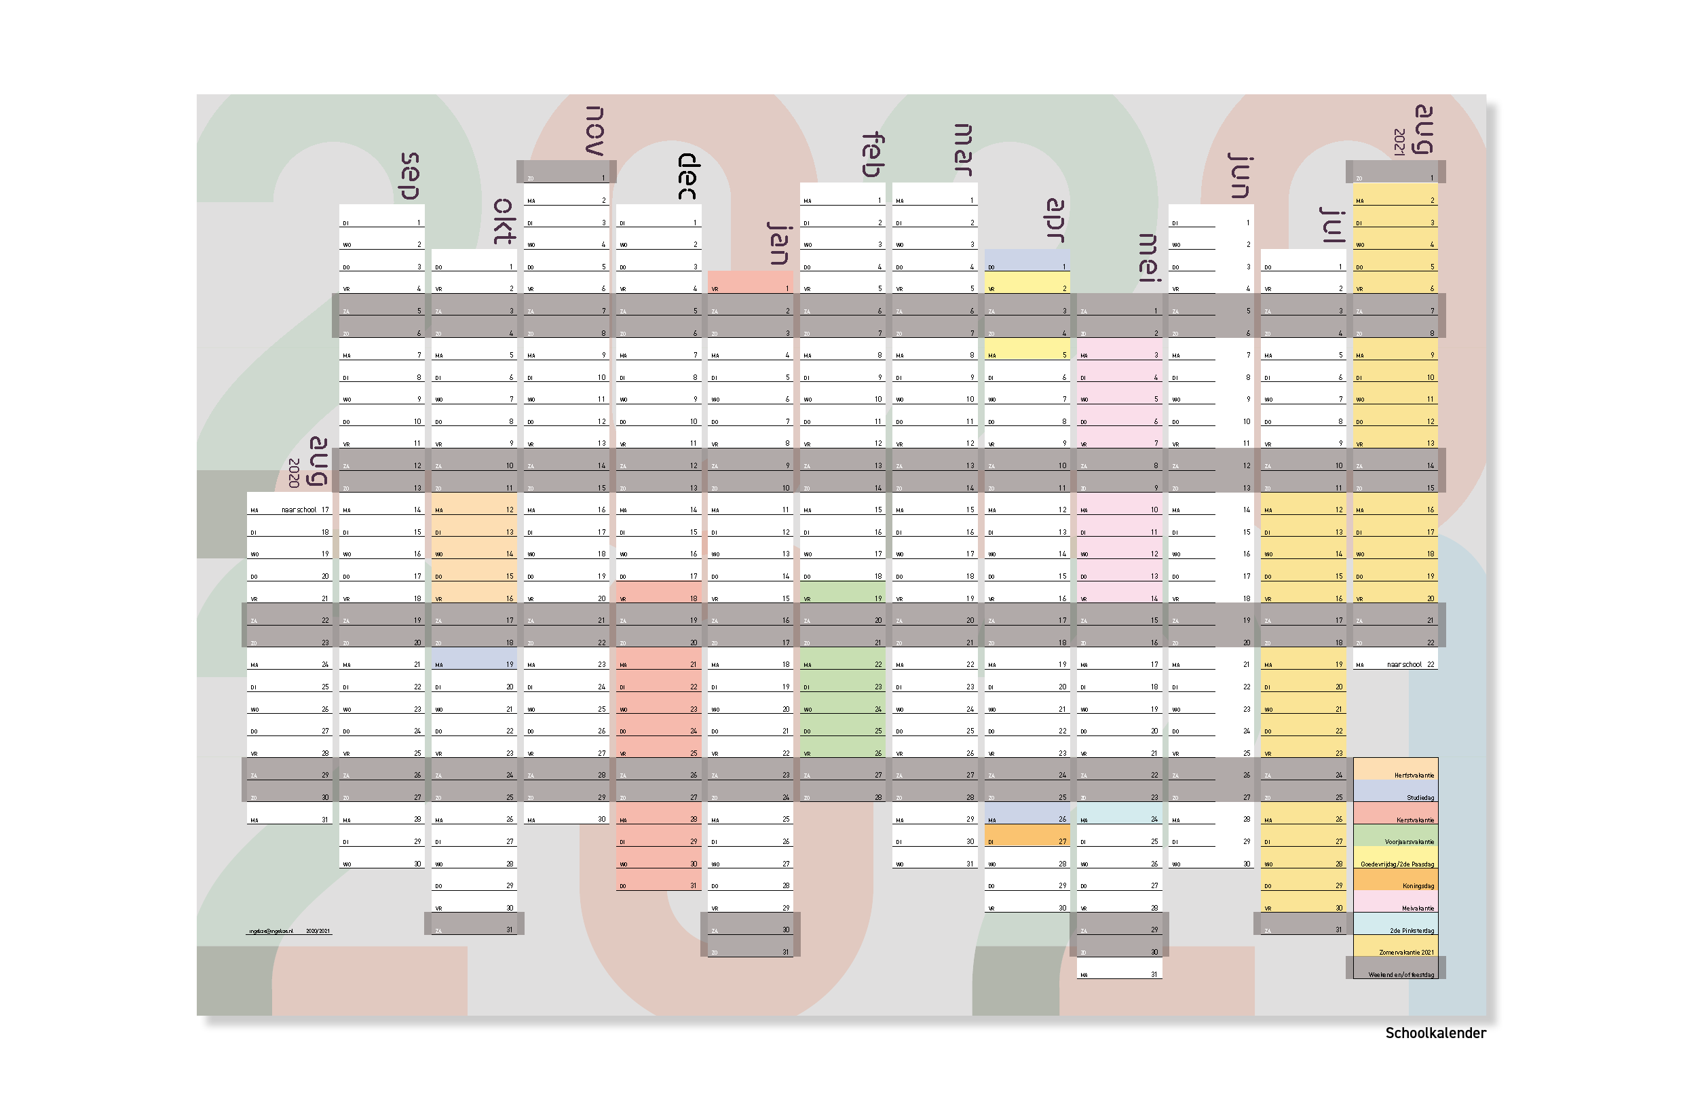Image resolution: width=1683 pixels, height=1110 pixels.
Task: Select the Meivakantie legend swatch
Action: click(x=1395, y=902)
